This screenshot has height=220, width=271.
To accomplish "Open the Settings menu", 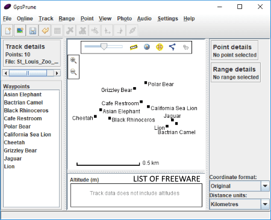I will pos(167,19).
